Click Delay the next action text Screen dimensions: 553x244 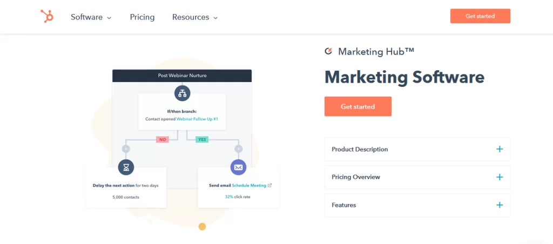click(114, 186)
